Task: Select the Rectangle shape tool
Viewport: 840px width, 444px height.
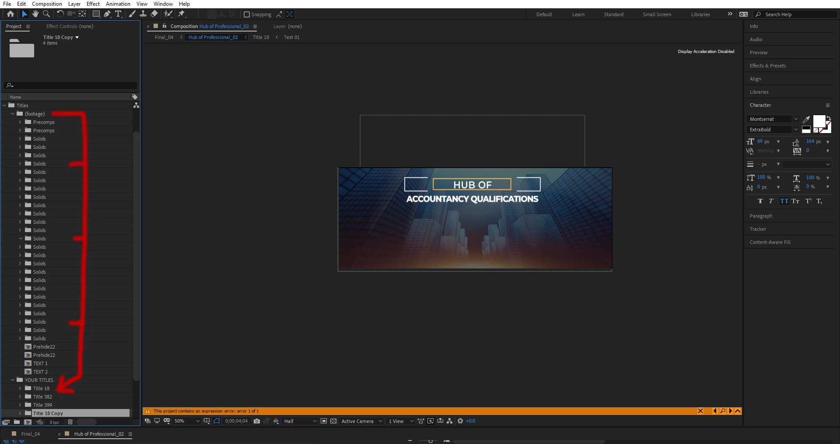Action: 96,14
